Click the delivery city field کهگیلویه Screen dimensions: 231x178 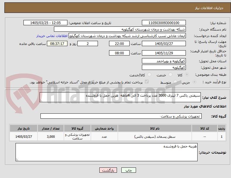point(164,68)
